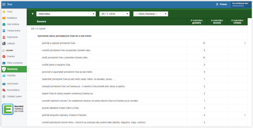Click the Úvod star icon
The width and height of the screenshot is (253, 128).
click(4, 11)
